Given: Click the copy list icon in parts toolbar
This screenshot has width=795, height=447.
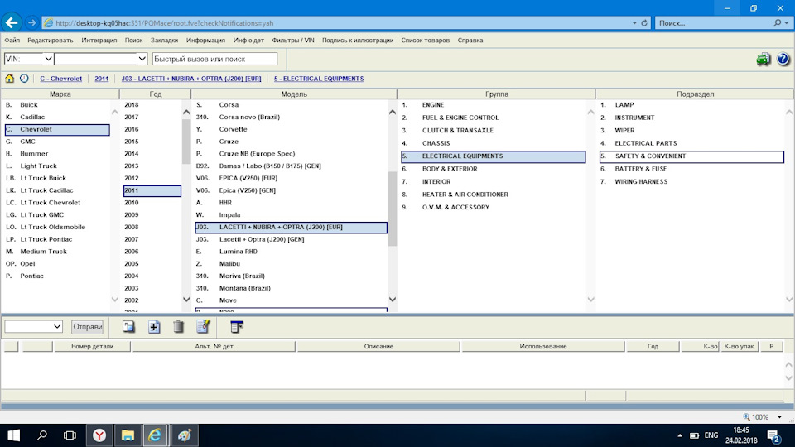Looking at the screenshot, I should pyautogui.click(x=128, y=327).
